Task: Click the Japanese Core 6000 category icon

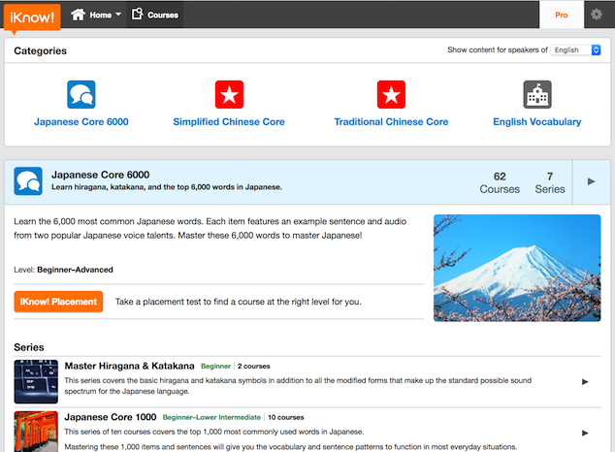Action: [81, 94]
